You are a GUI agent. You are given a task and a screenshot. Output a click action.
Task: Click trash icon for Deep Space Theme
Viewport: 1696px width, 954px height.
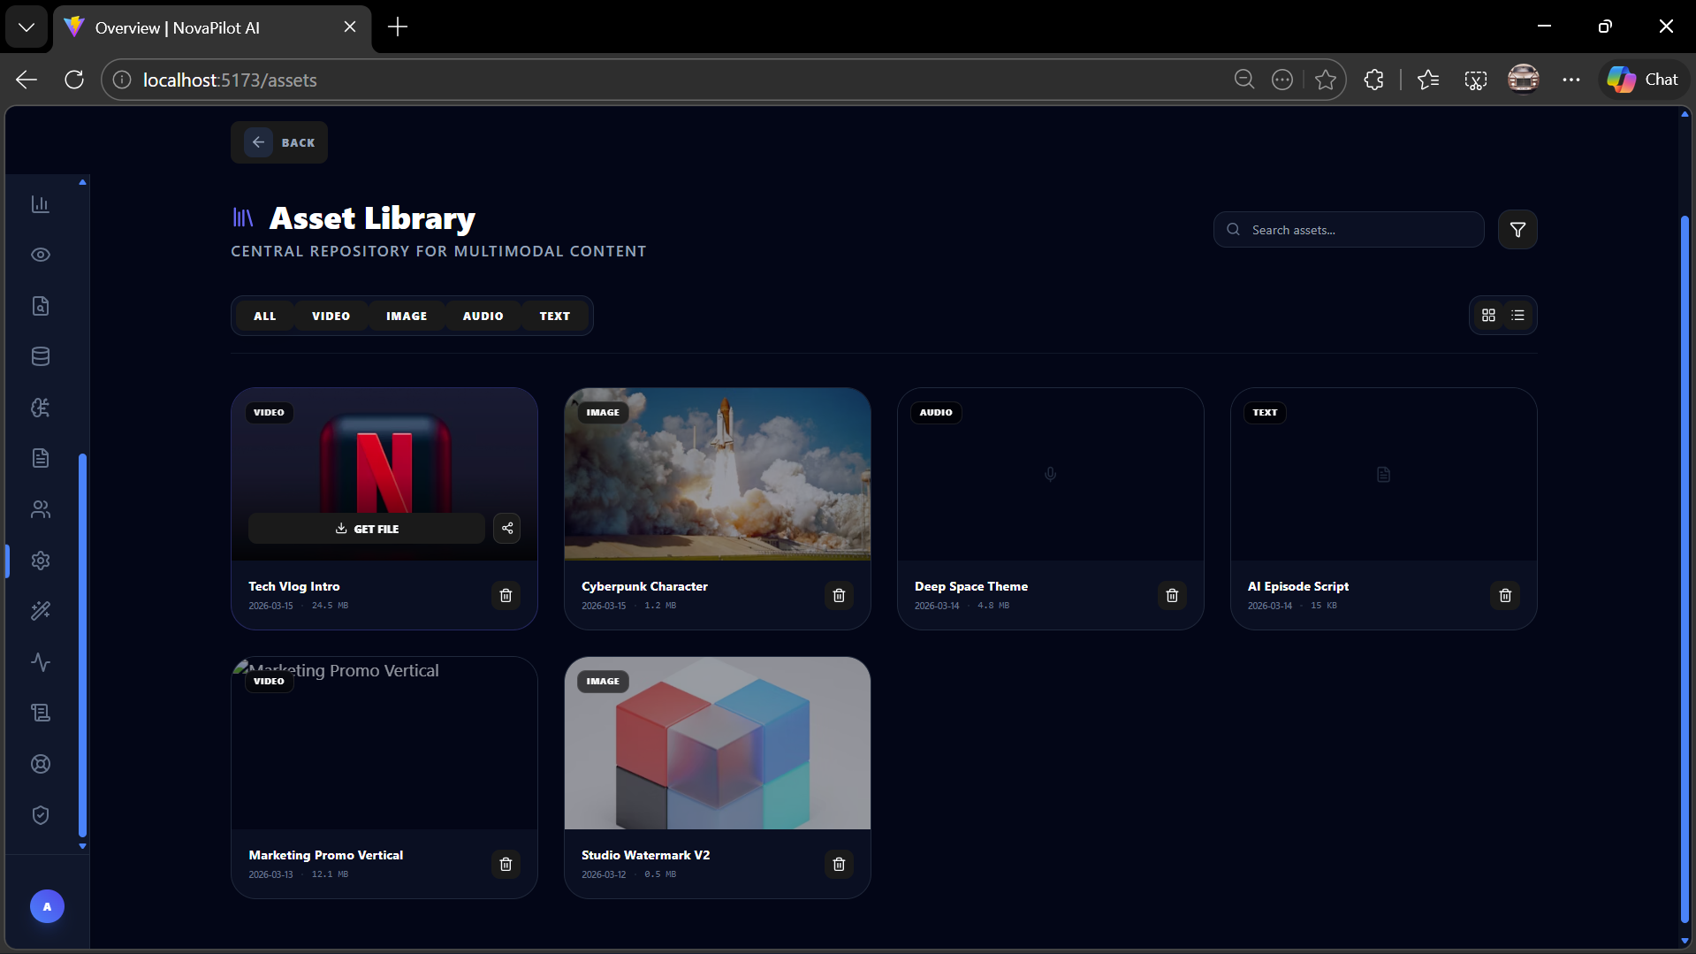pos(1172,596)
